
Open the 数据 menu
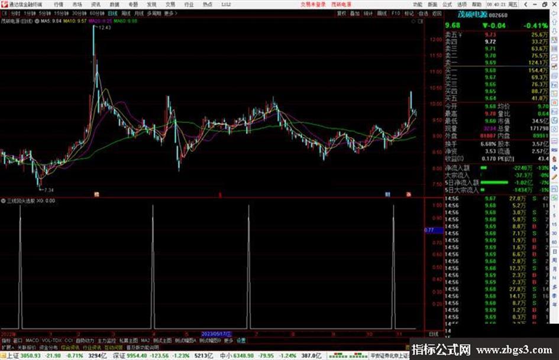pyautogui.click(x=114, y=4)
